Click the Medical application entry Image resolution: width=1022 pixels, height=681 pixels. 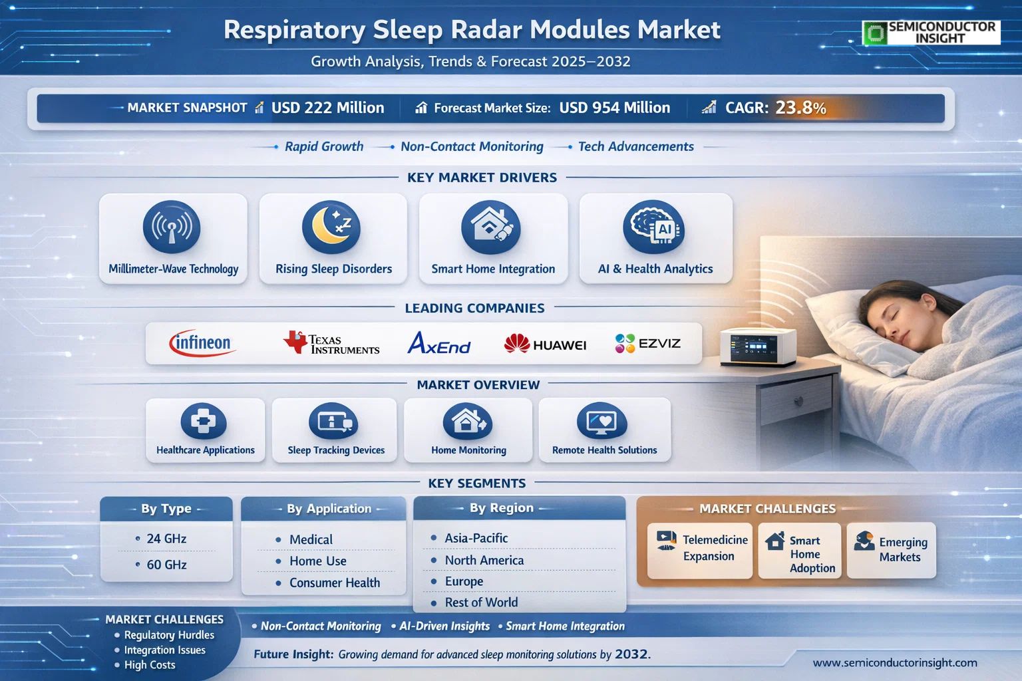click(x=311, y=540)
